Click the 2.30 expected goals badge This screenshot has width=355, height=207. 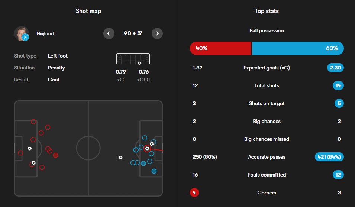point(335,68)
